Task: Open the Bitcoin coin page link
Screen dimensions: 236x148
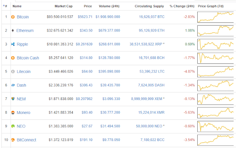Action: pyautogui.click(x=23, y=17)
